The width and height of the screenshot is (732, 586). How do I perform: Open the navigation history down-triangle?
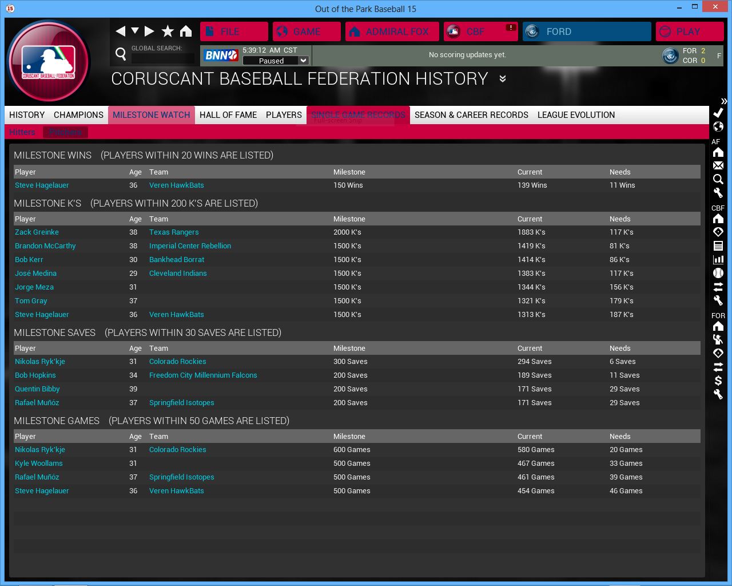(135, 31)
